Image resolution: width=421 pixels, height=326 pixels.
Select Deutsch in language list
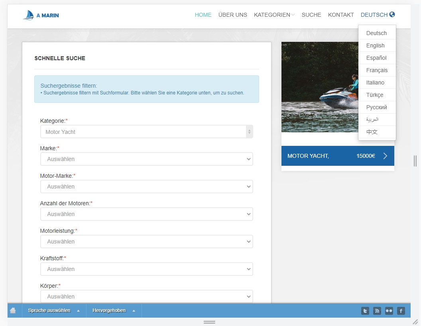tap(377, 33)
